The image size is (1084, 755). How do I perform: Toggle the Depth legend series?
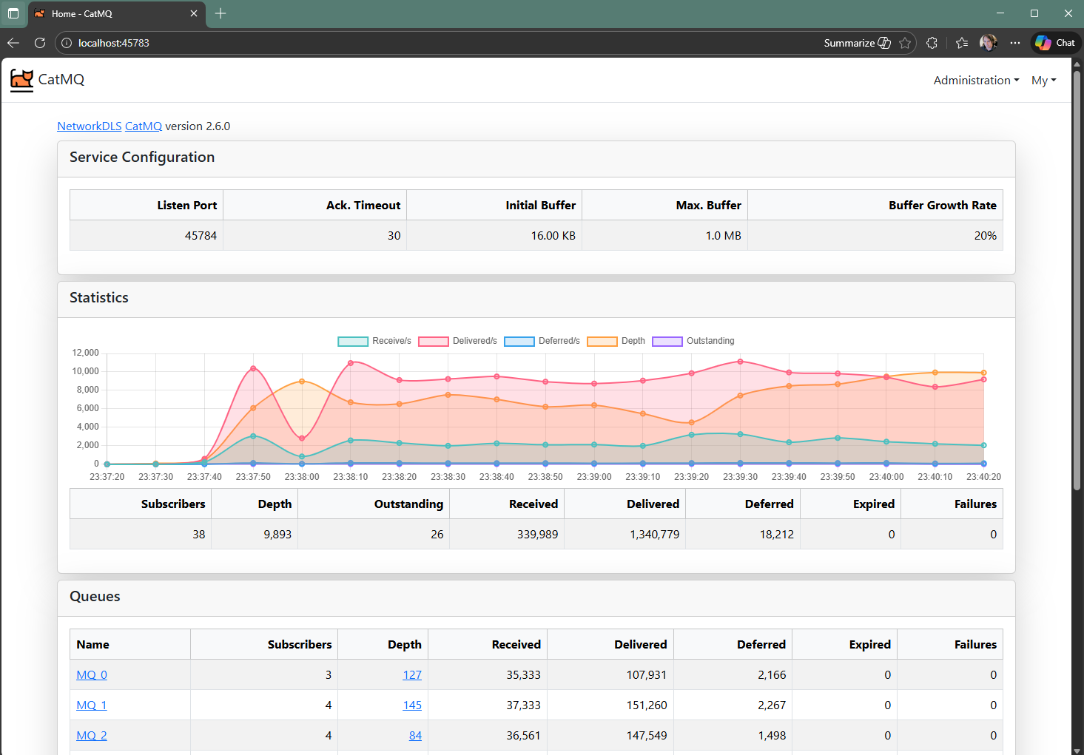click(616, 341)
